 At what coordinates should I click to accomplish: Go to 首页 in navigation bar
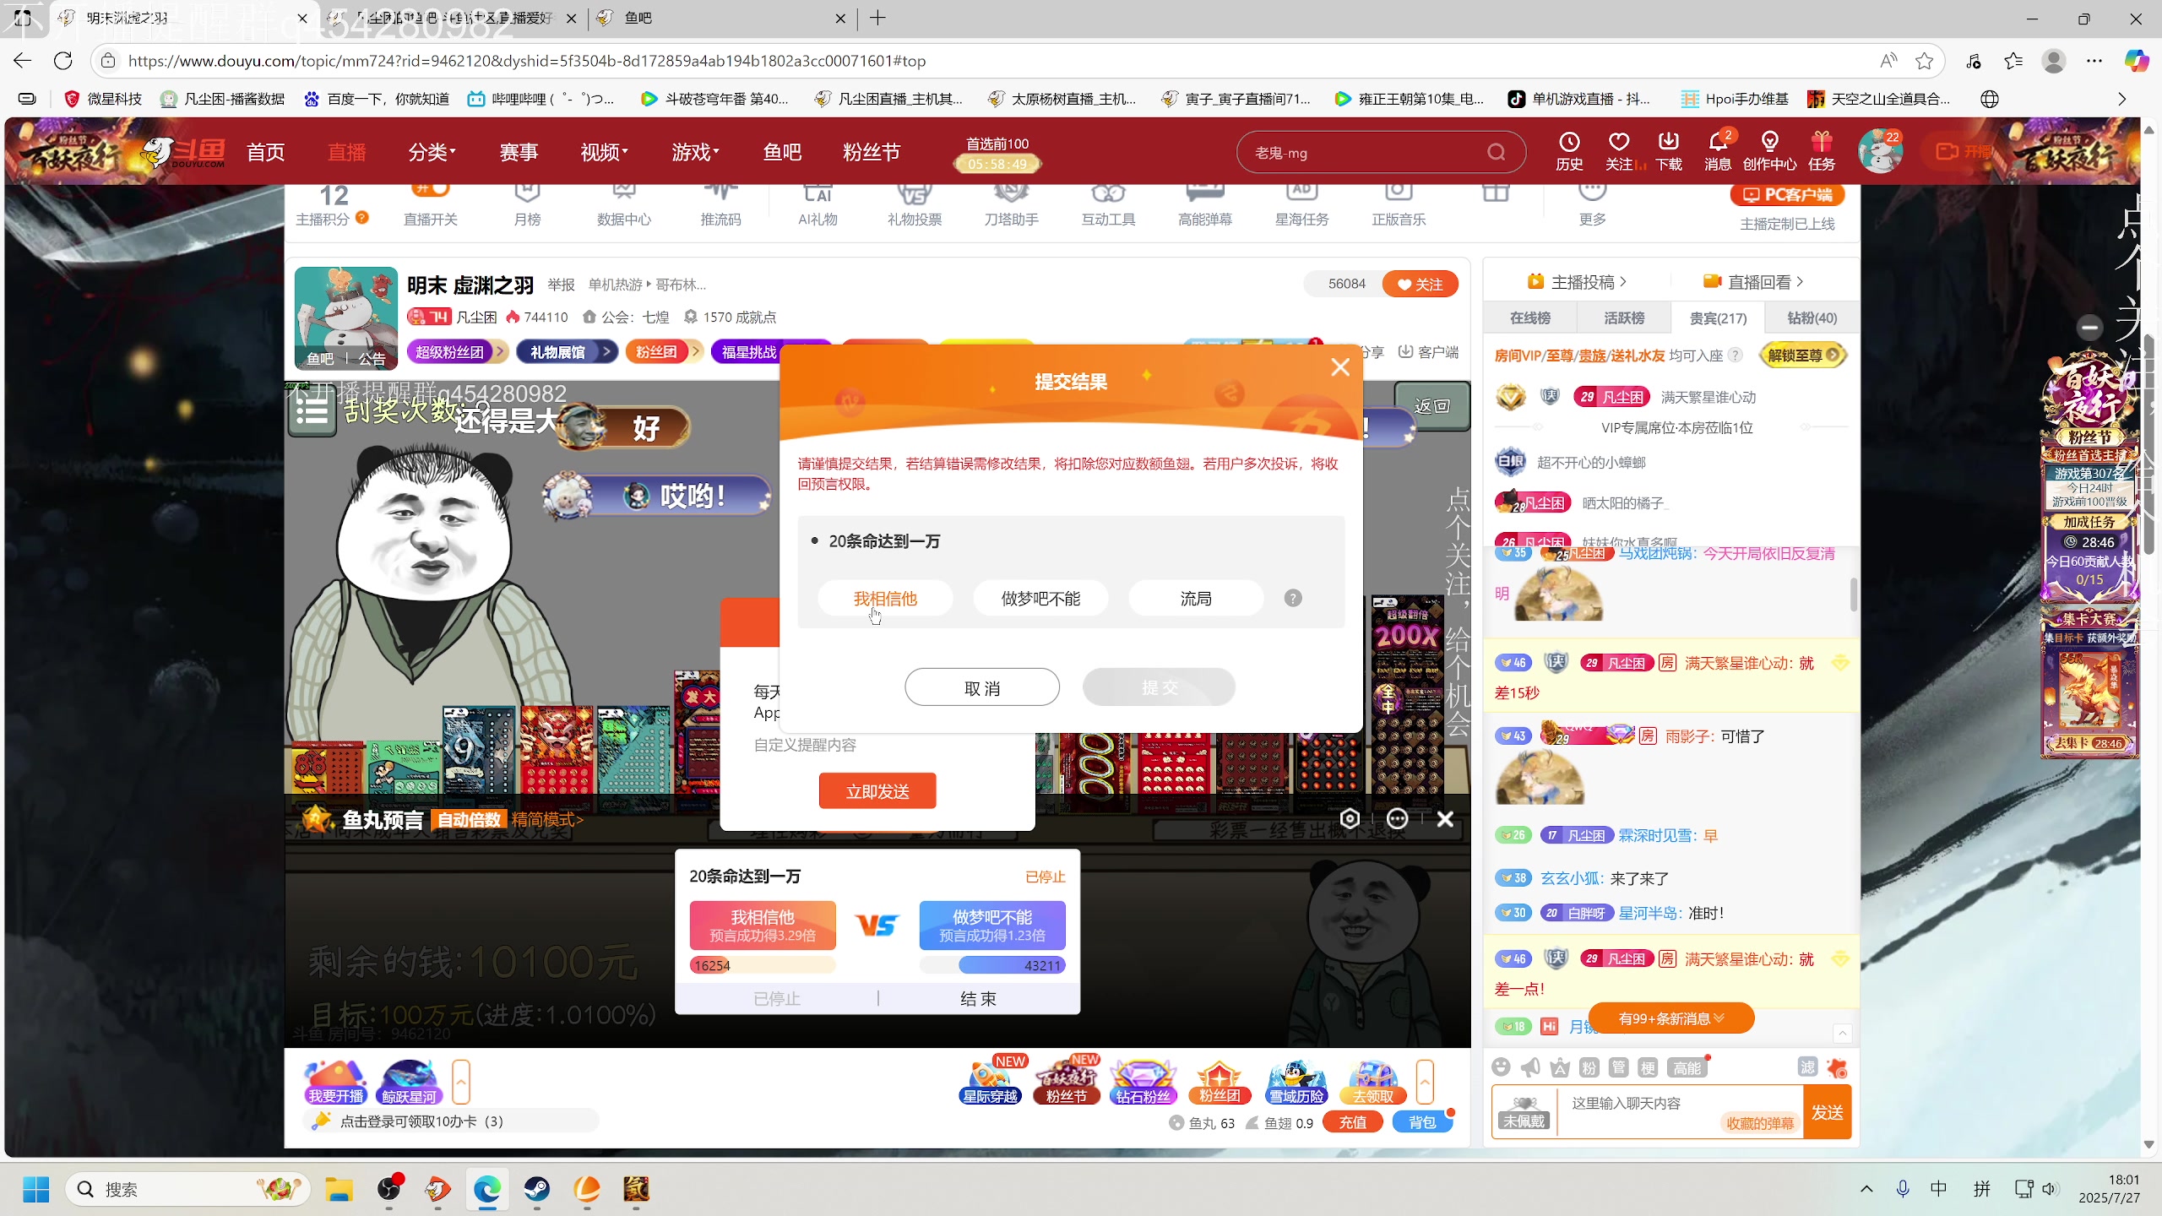265,152
